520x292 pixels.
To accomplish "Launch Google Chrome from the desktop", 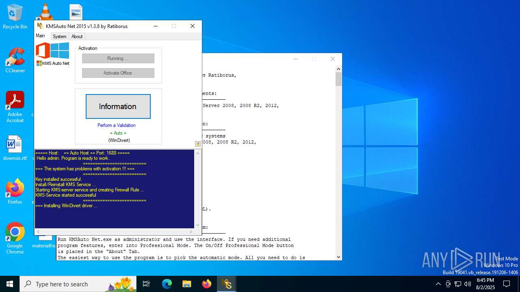I will tap(15, 238).
